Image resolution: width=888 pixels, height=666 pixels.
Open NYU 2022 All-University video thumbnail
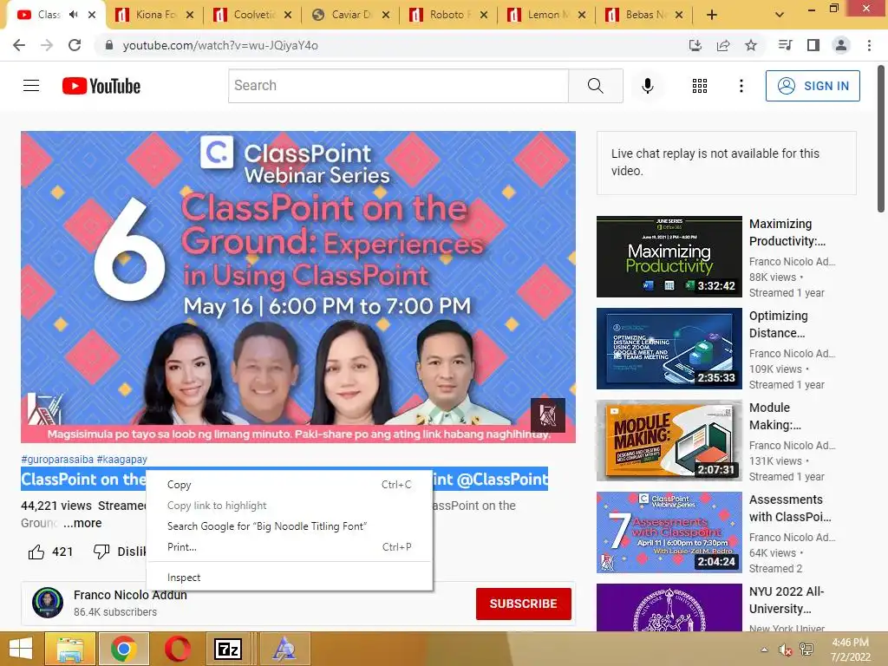pos(669,607)
